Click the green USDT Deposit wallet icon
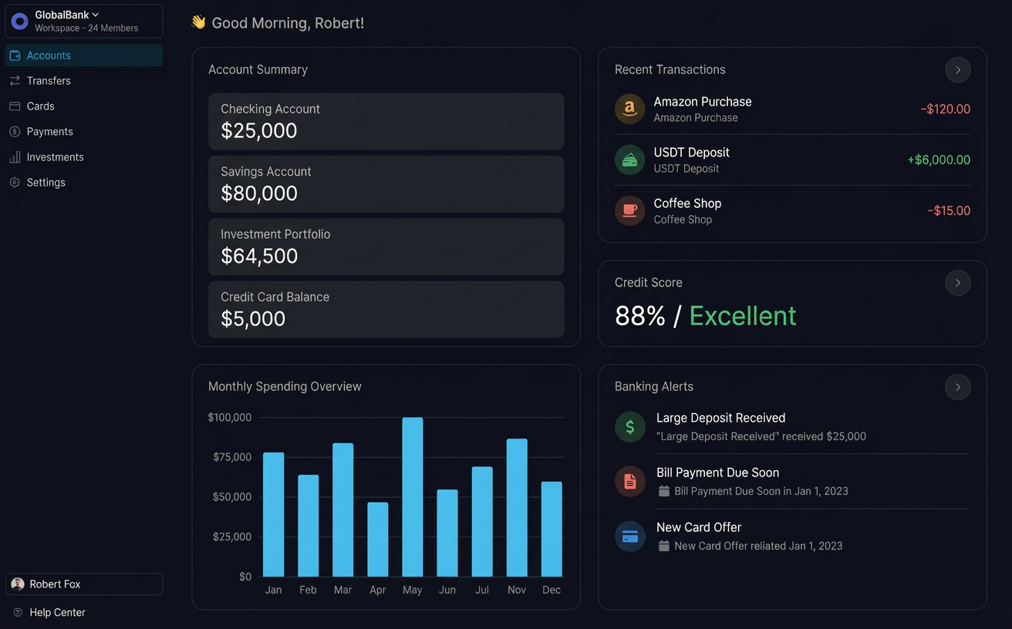Screen dimensions: 1012x629 629,160
